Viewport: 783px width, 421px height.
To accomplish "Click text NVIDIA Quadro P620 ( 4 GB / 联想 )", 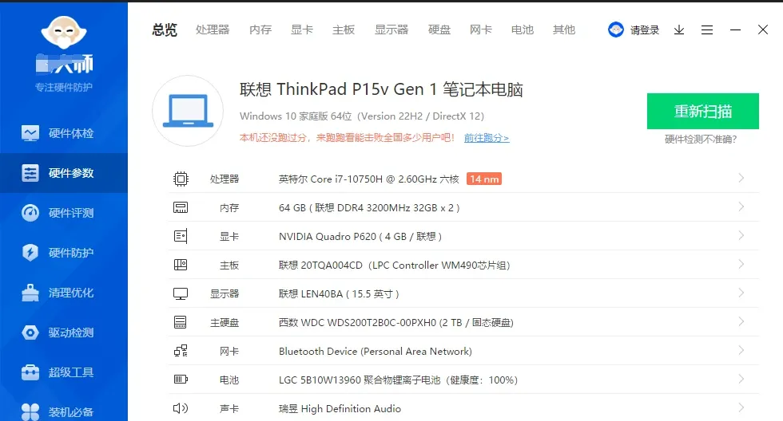I will (360, 237).
